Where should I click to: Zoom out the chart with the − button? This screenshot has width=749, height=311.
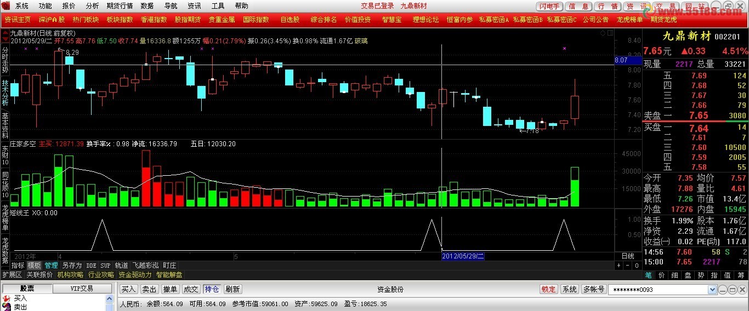pyautogui.click(x=627, y=266)
